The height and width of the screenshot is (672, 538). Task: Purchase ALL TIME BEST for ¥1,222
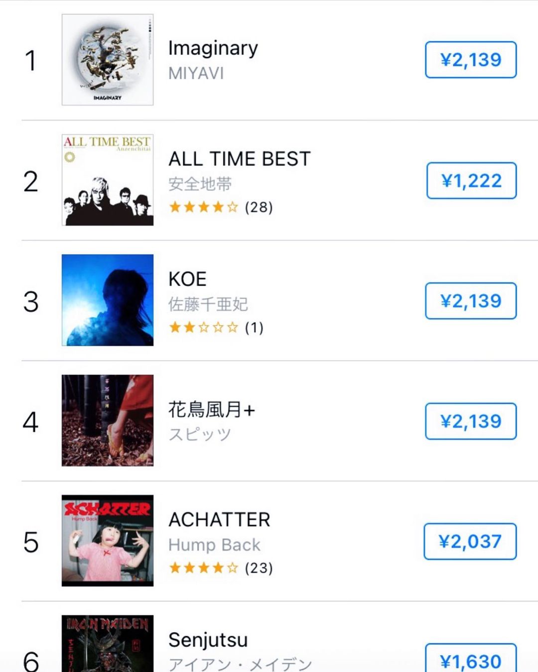tap(471, 181)
